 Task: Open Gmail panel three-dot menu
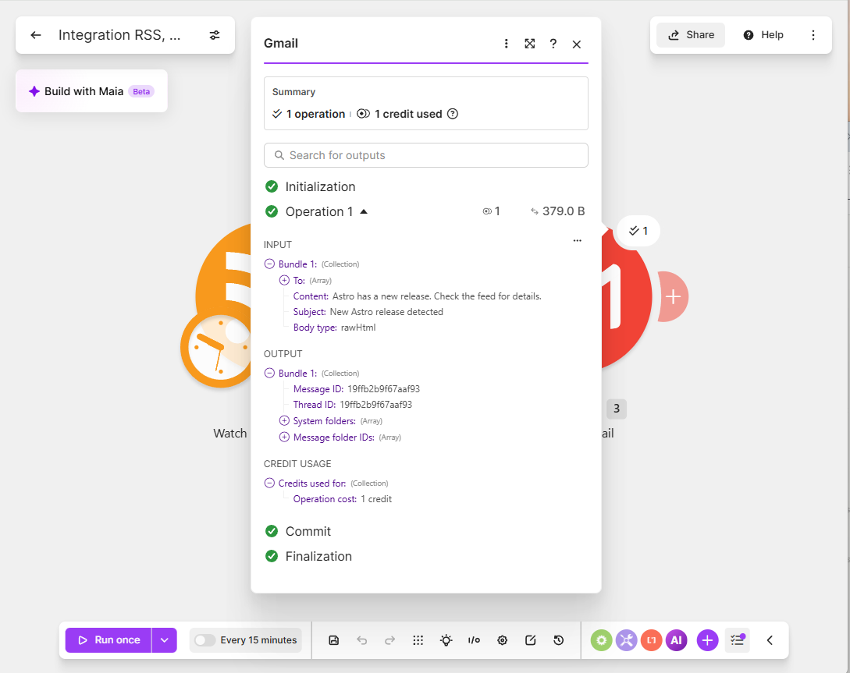[x=507, y=44]
